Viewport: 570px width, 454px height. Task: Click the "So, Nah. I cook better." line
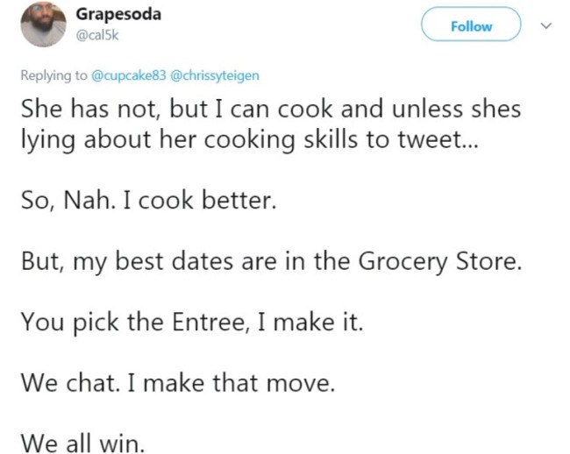[x=148, y=202]
